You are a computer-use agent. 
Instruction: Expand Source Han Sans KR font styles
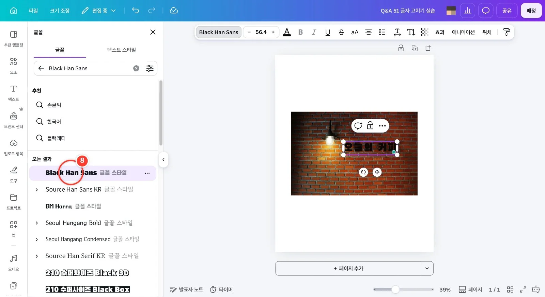pyautogui.click(x=37, y=190)
